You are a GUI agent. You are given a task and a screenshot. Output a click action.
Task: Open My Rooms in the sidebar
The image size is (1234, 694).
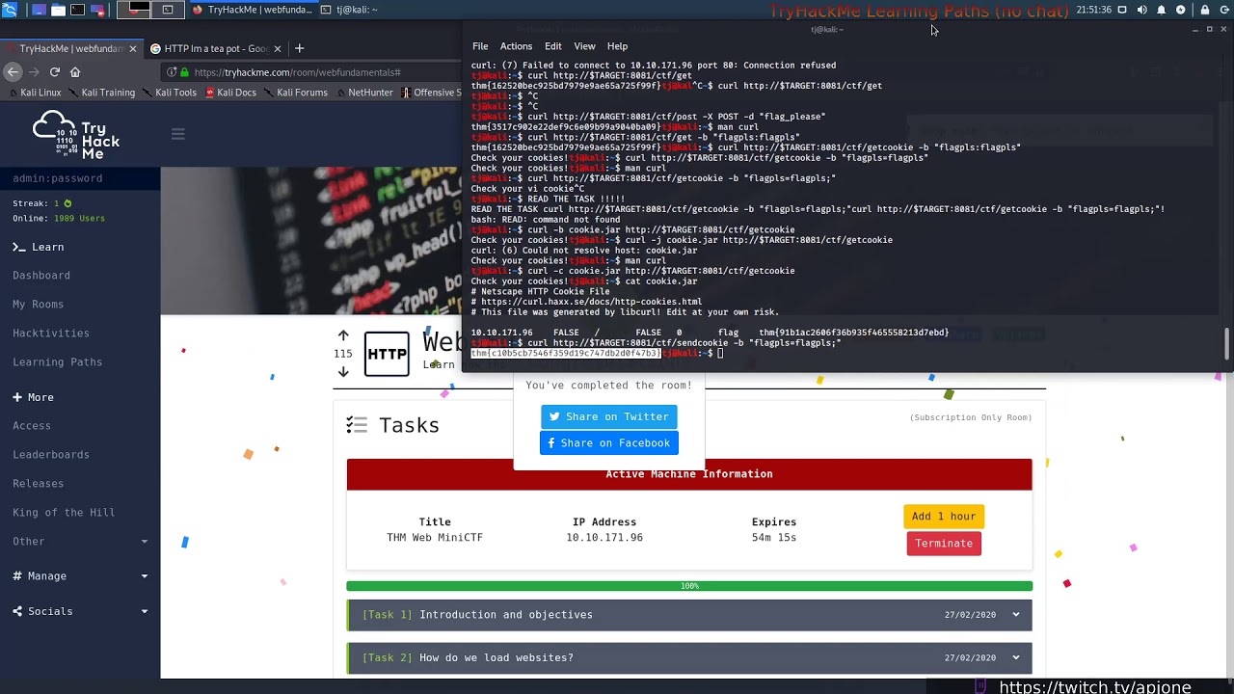point(39,305)
